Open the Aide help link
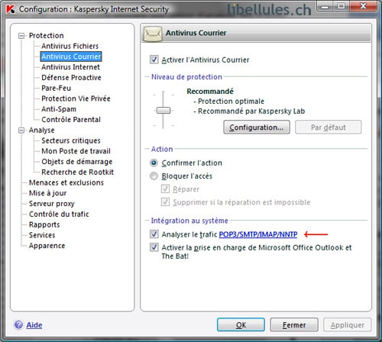Image resolution: width=382 pixels, height=342 pixels. [x=34, y=325]
